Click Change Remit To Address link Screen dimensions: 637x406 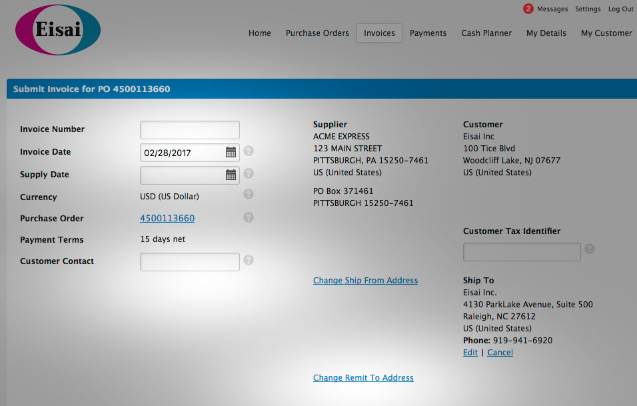click(x=363, y=377)
